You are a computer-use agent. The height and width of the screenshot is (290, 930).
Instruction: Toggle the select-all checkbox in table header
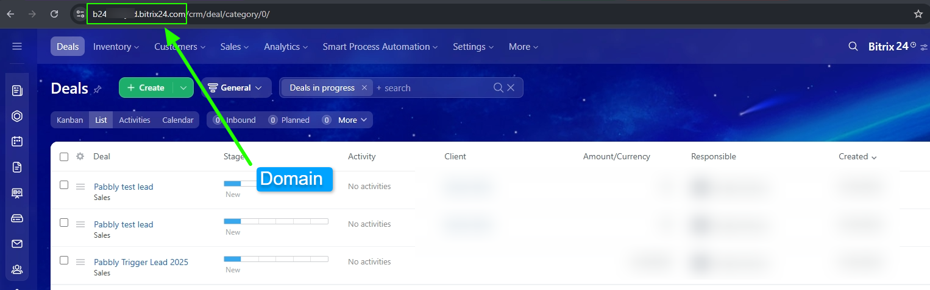pos(64,157)
